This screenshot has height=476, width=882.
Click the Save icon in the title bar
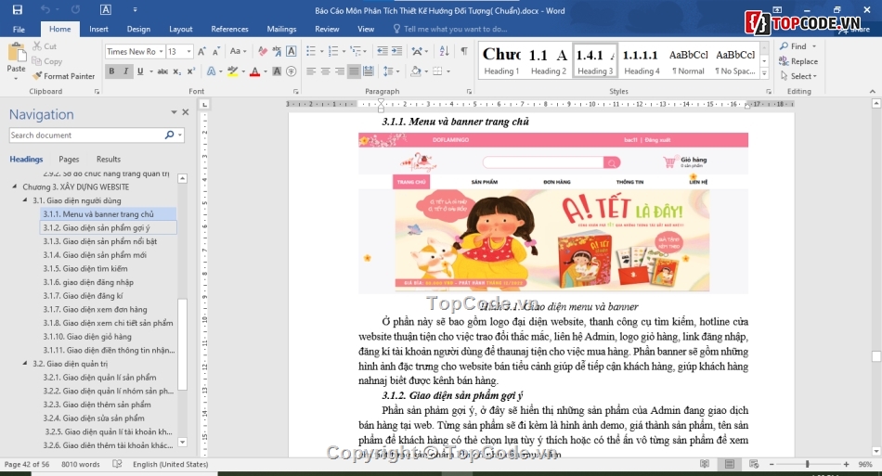pos(19,10)
